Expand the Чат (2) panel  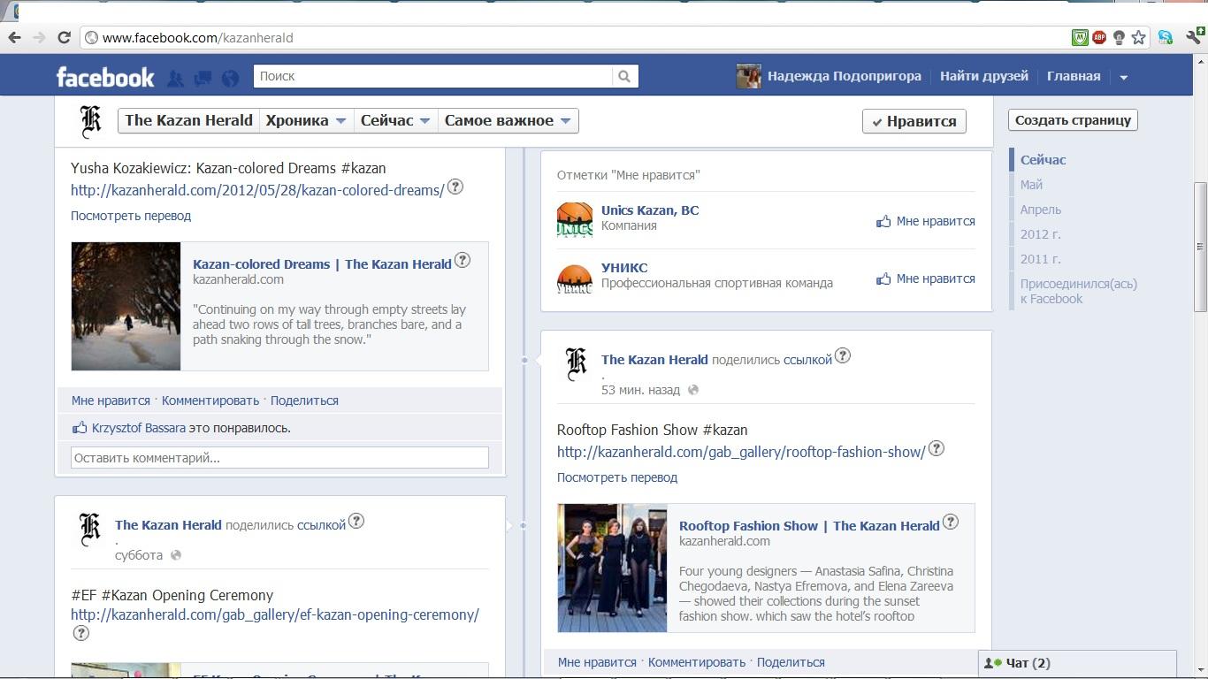1077,663
